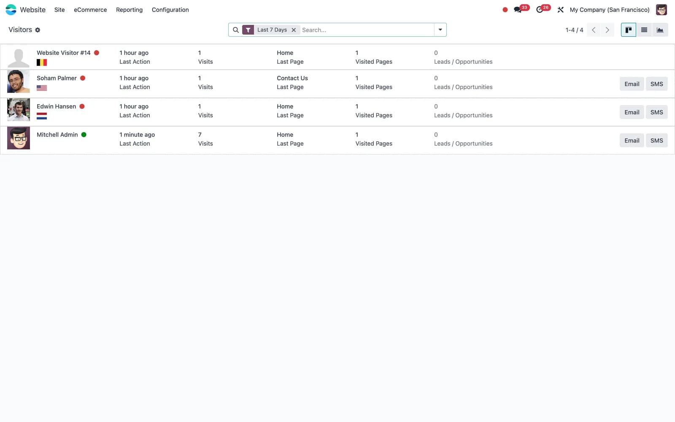Viewport: 675px width, 422px height.
Task: Switch to list view
Action: click(644, 30)
